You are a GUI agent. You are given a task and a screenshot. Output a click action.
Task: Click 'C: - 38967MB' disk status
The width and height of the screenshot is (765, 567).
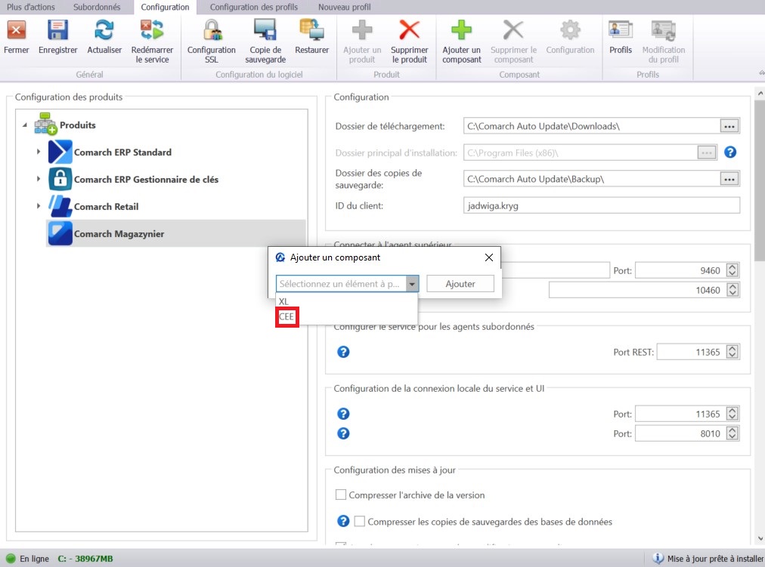tap(85, 558)
